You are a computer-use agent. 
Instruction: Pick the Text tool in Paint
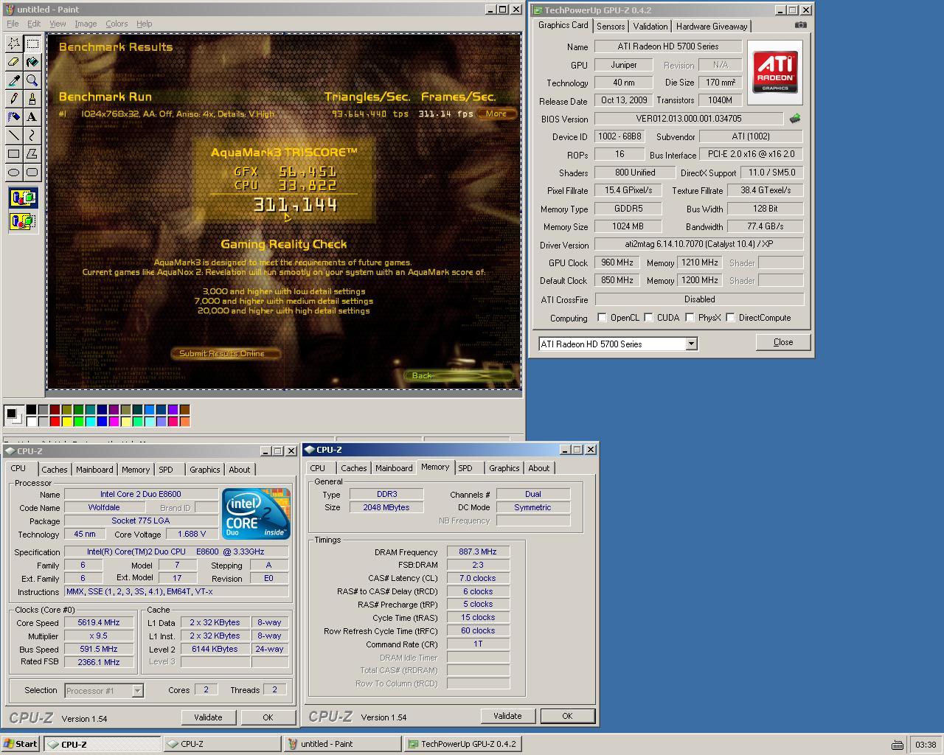[x=32, y=117]
